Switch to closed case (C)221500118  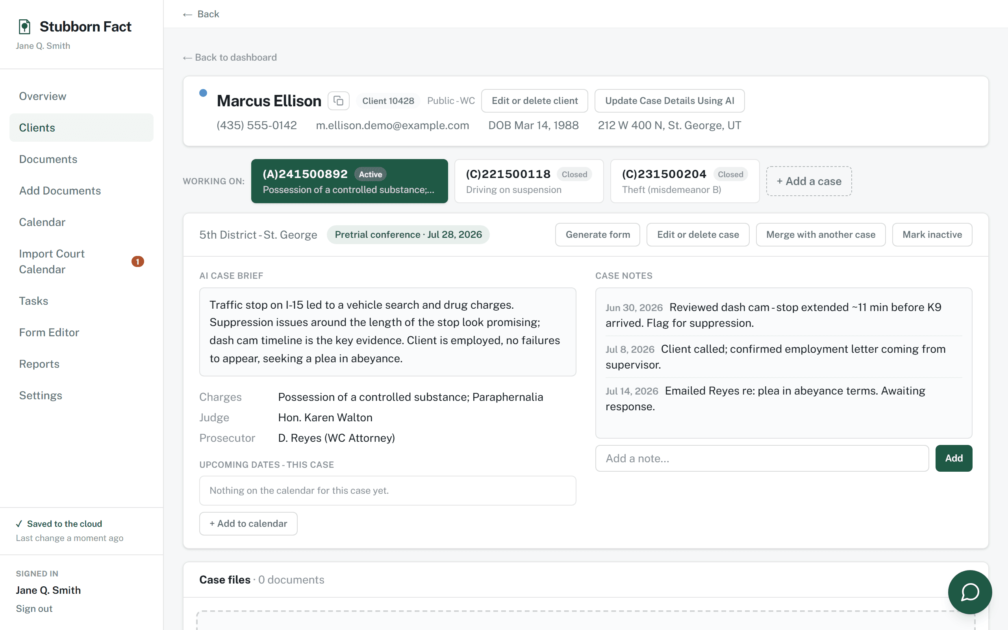[x=529, y=181]
